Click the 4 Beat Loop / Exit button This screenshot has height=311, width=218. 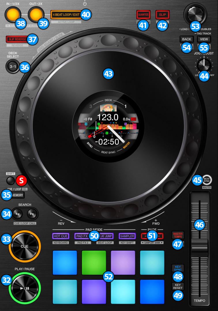pyautogui.click(x=66, y=14)
